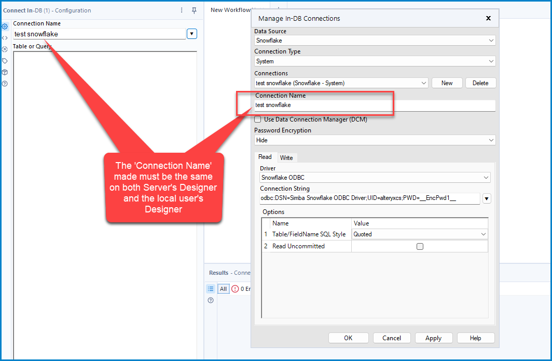
Task: Click the Connection Name field in dialog
Action: click(375, 105)
